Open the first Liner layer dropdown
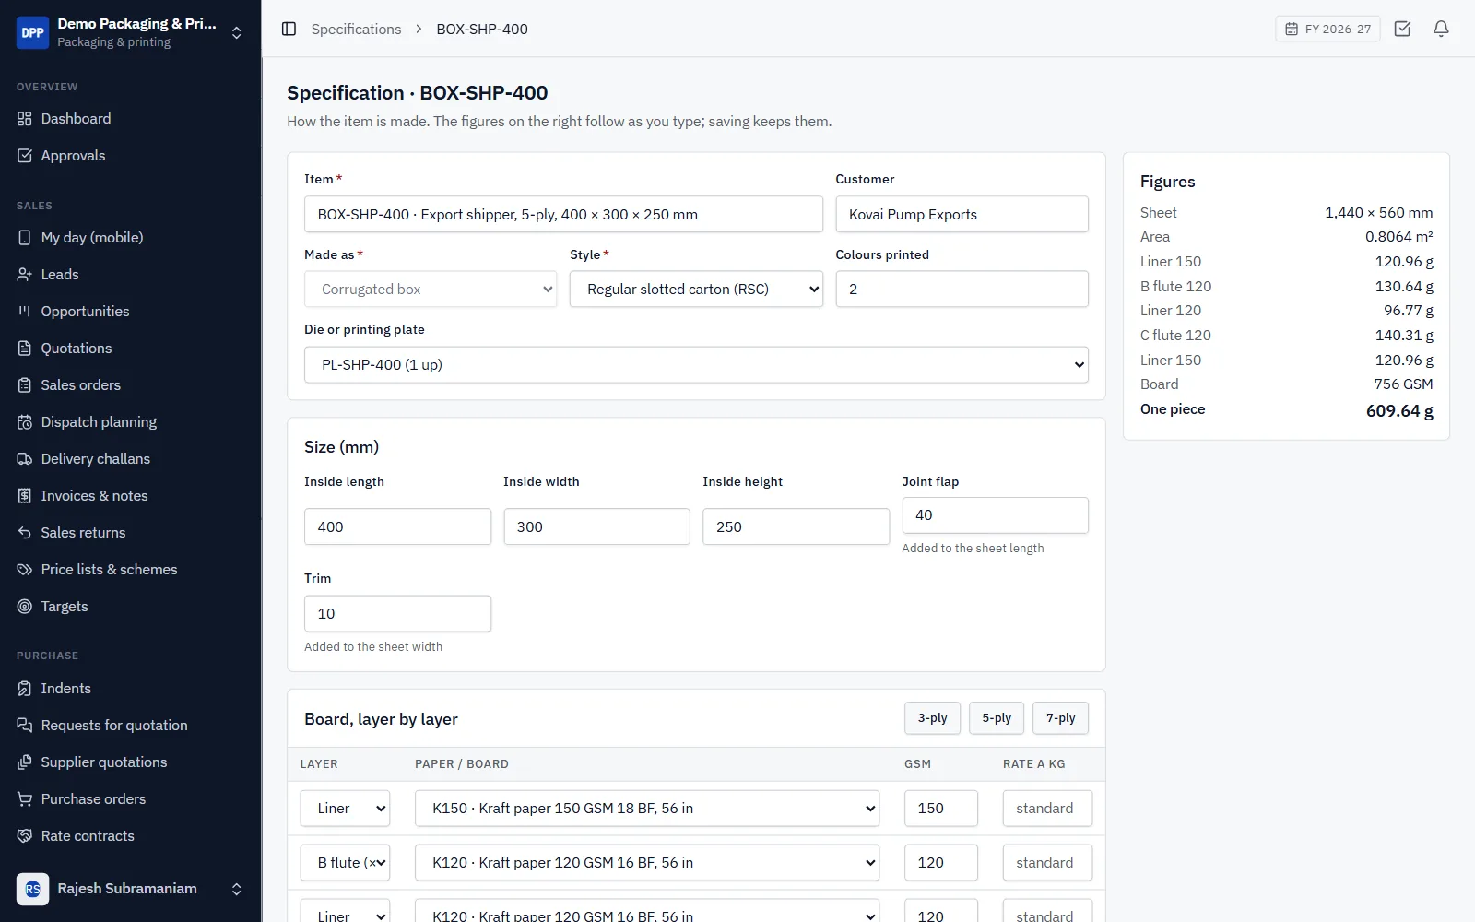The width and height of the screenshot is (1475, 922). pyautogui.click(x=345, y=809)
